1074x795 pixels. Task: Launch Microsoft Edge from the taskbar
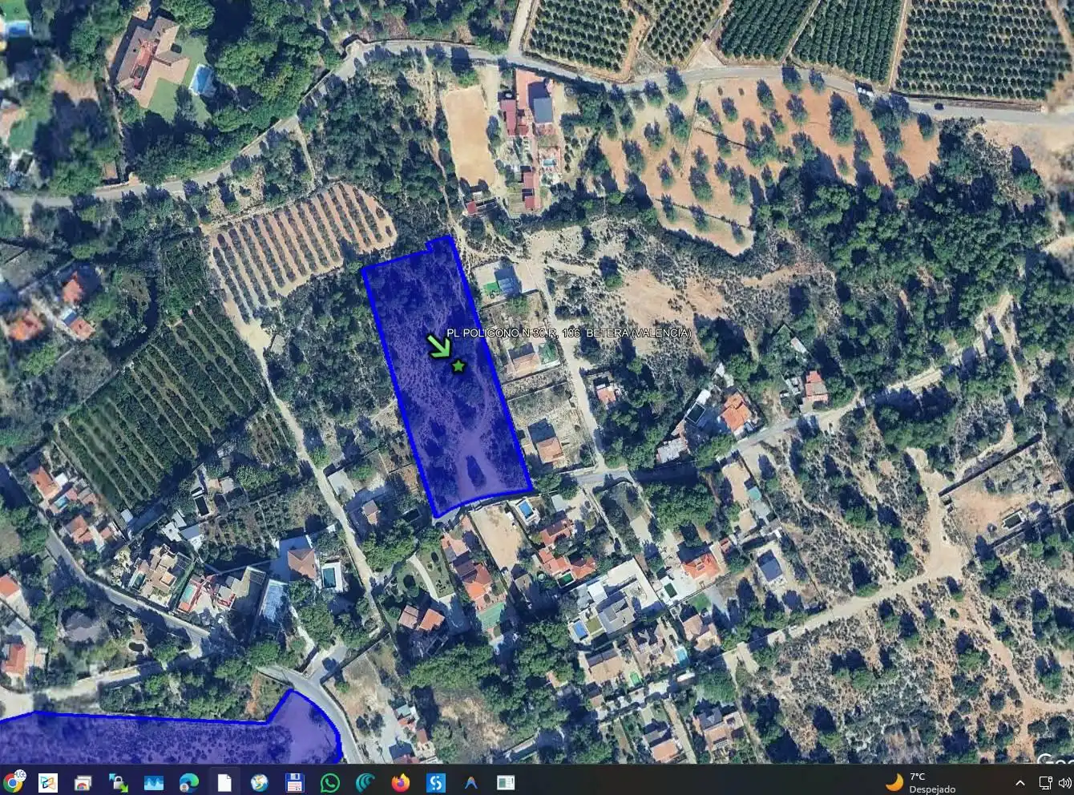click(189, 782)
